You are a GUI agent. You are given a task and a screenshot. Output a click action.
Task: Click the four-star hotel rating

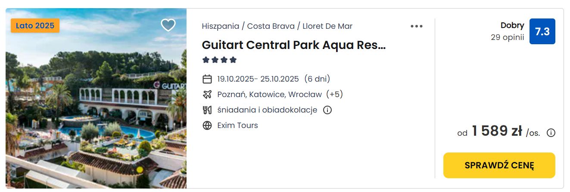point(220,60)
